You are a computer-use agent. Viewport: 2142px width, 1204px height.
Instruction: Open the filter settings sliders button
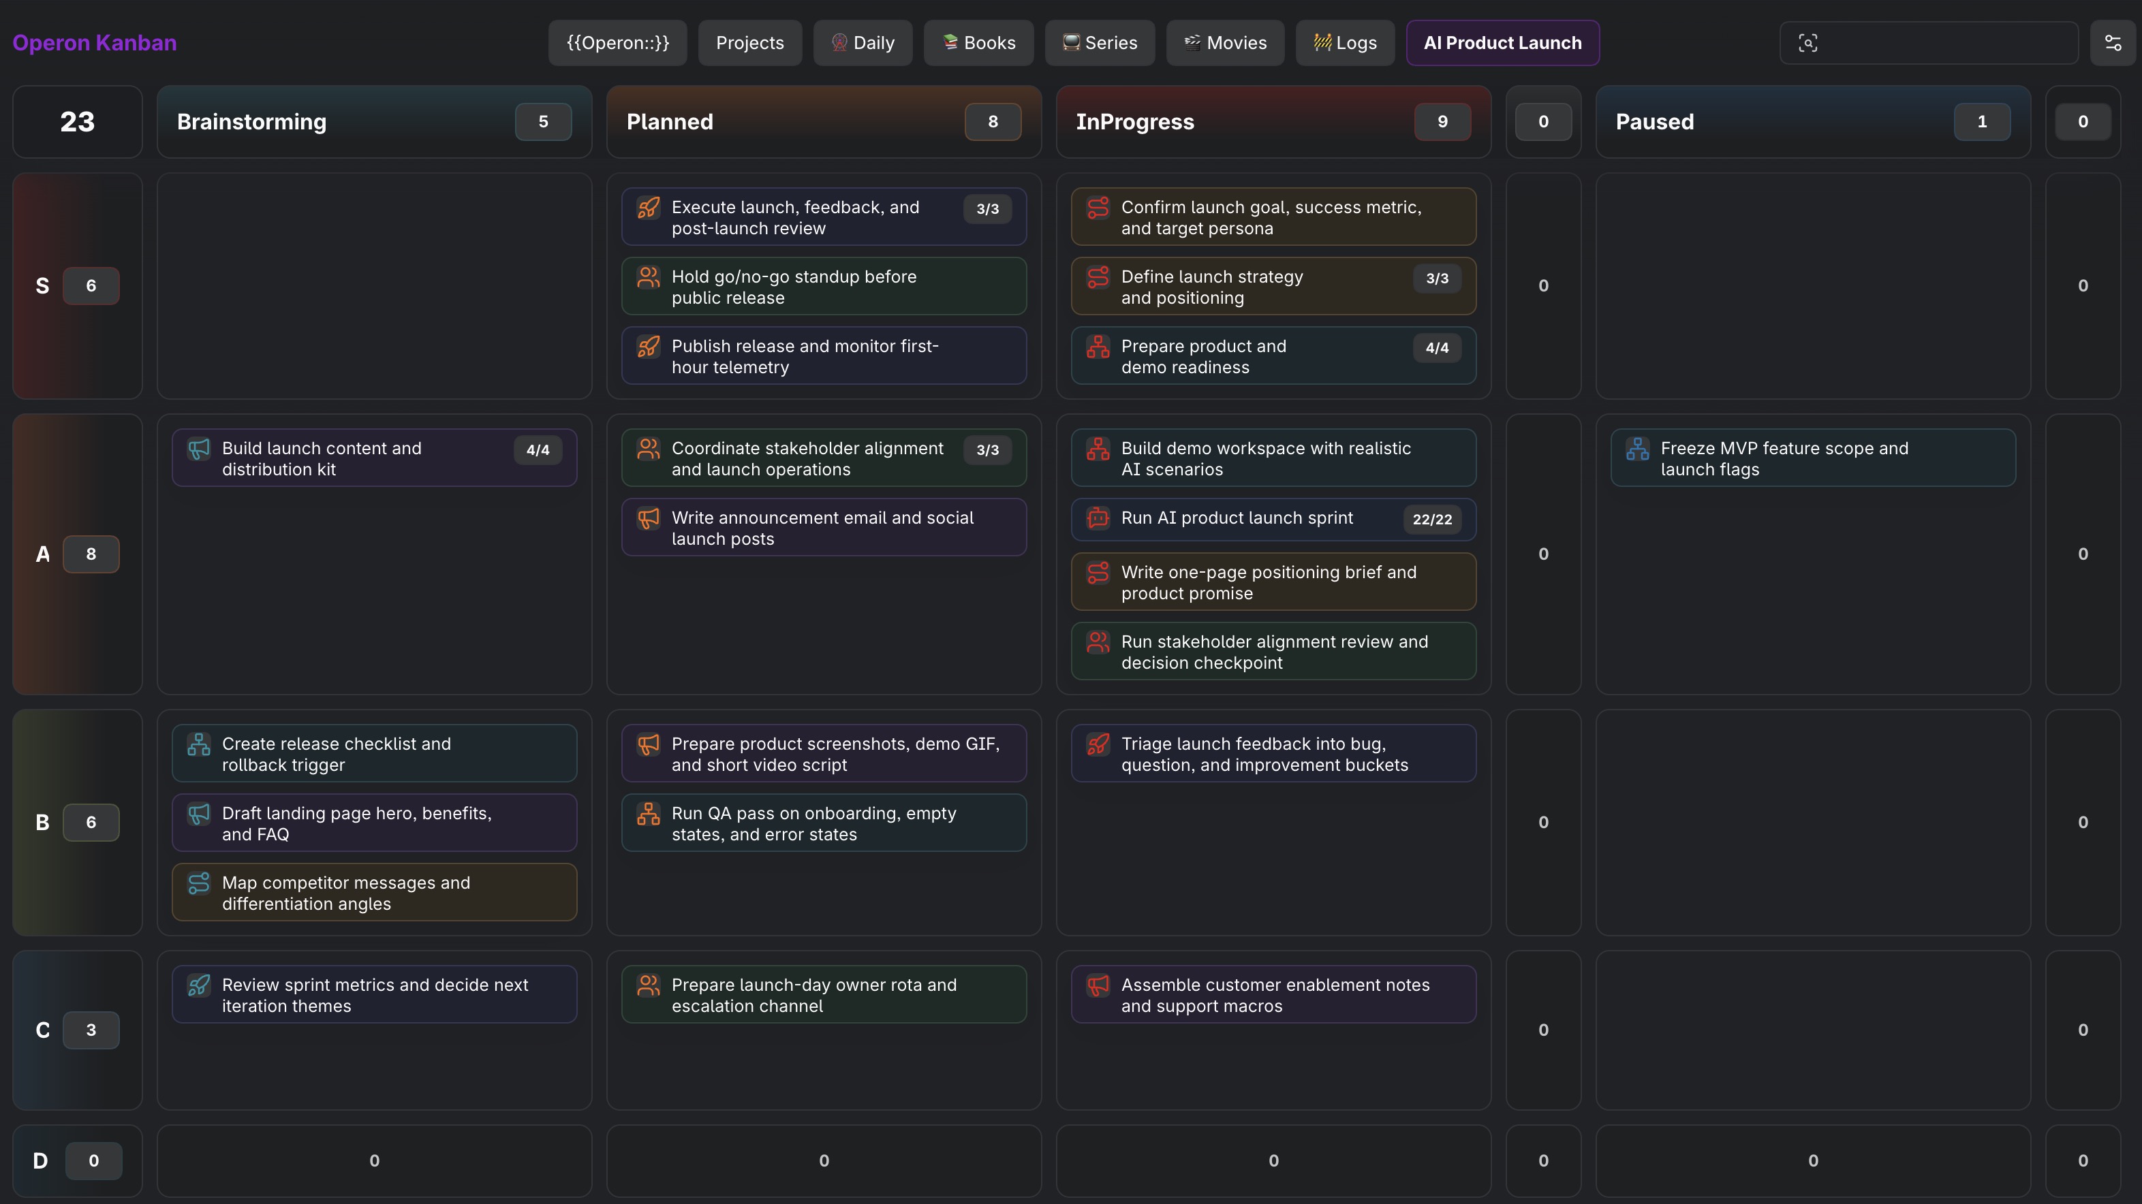coord(2113,43)
